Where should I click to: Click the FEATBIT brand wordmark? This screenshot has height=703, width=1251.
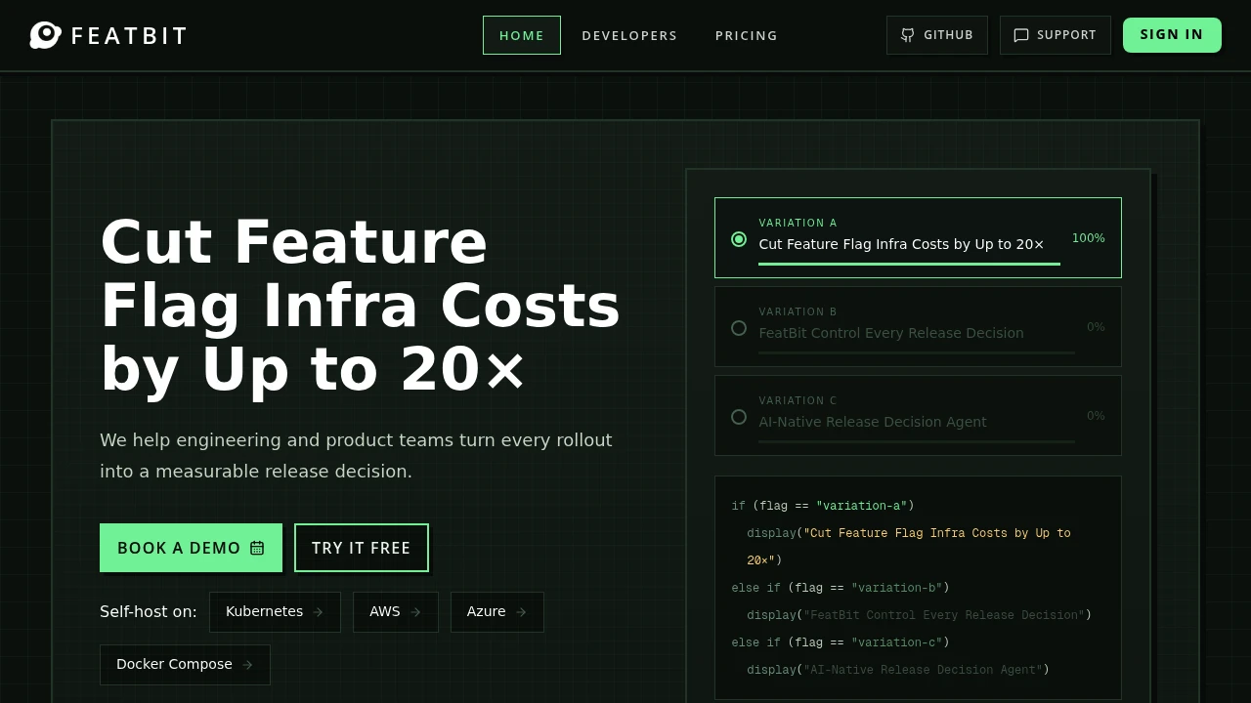(129, 35)
